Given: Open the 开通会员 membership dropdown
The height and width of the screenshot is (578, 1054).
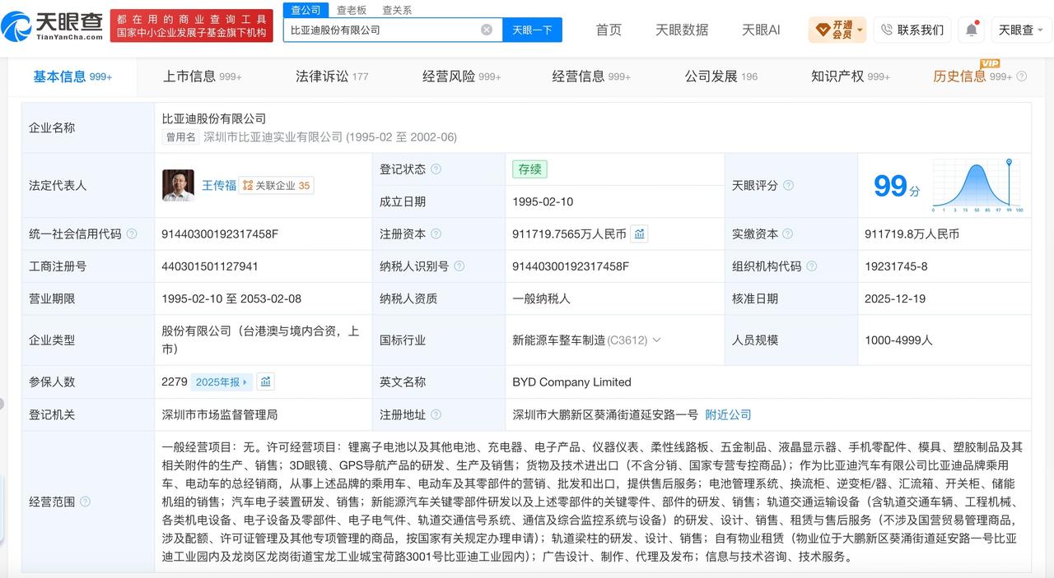Looking at the screenshot, I should click(x=837, y=30).
